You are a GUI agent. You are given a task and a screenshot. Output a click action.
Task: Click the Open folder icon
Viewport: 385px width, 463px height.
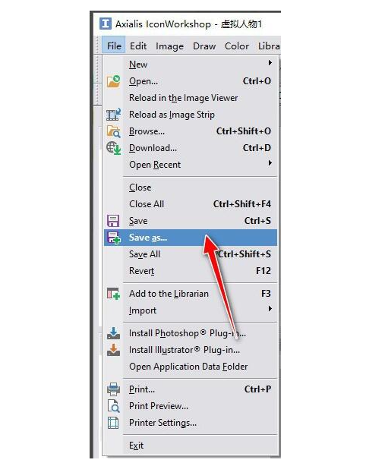[x=113, y=81]
